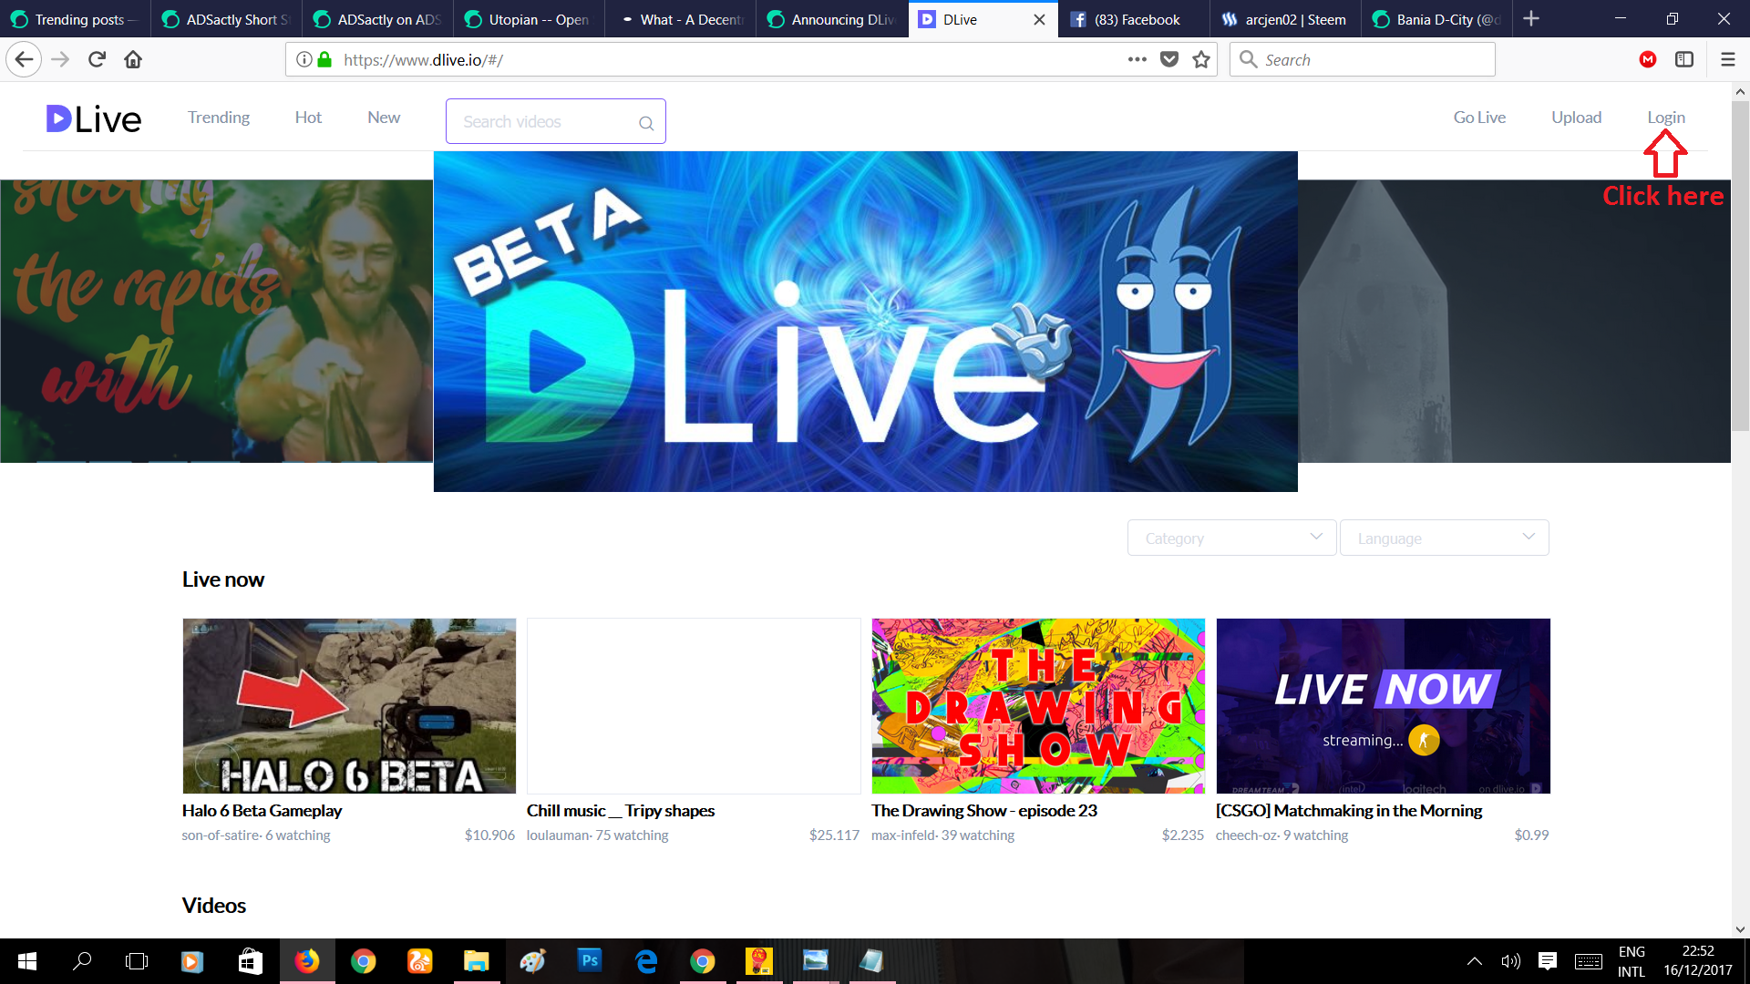The height and width of the screenshot is (984, 1750).
Task: Click the max-infeld username
Action: pos(903,835)
